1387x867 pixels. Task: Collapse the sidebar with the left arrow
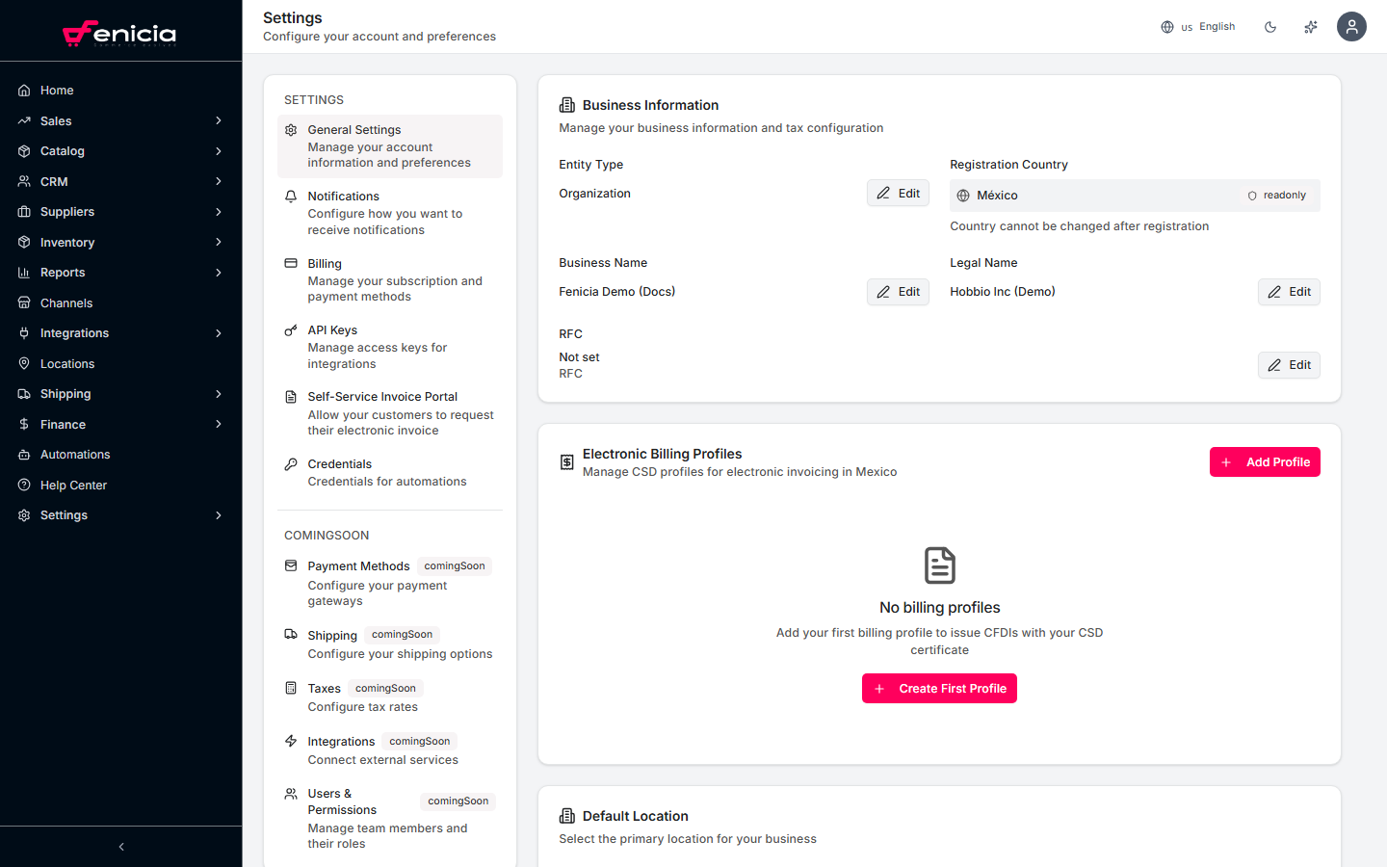coord(120,846)
